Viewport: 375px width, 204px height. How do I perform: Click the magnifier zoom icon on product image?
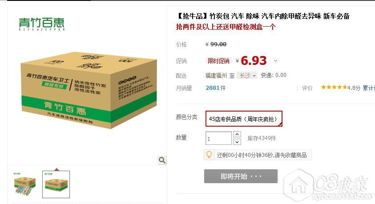pos(162,160)
